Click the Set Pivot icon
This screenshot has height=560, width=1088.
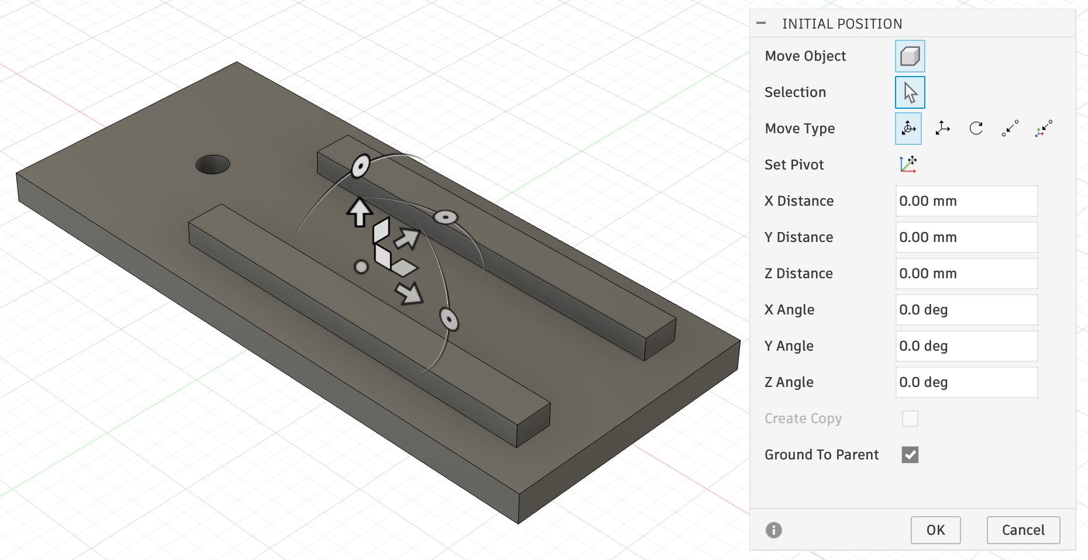(908, 164)
